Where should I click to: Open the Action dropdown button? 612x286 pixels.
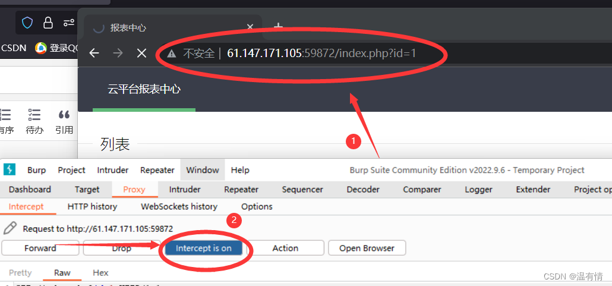285,248
